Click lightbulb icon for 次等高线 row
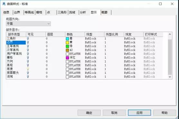This screenshot has width=179, height=119. (x=28, y=50)
